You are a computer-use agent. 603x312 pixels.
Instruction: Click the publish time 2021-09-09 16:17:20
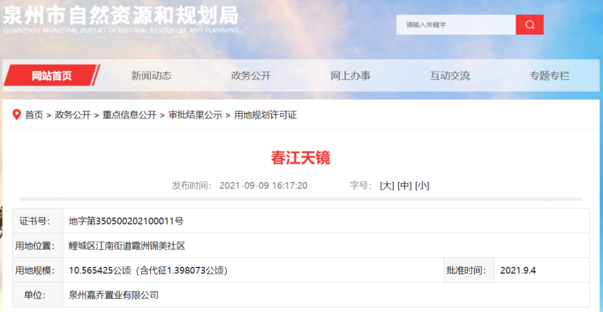(x=264, y=186)
